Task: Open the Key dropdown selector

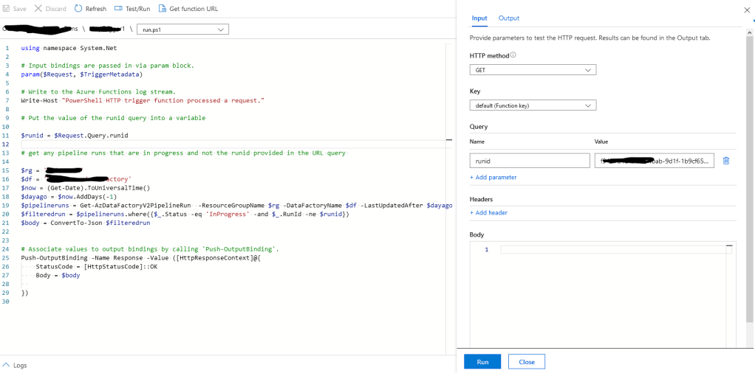Action: (x=532, y=105)
